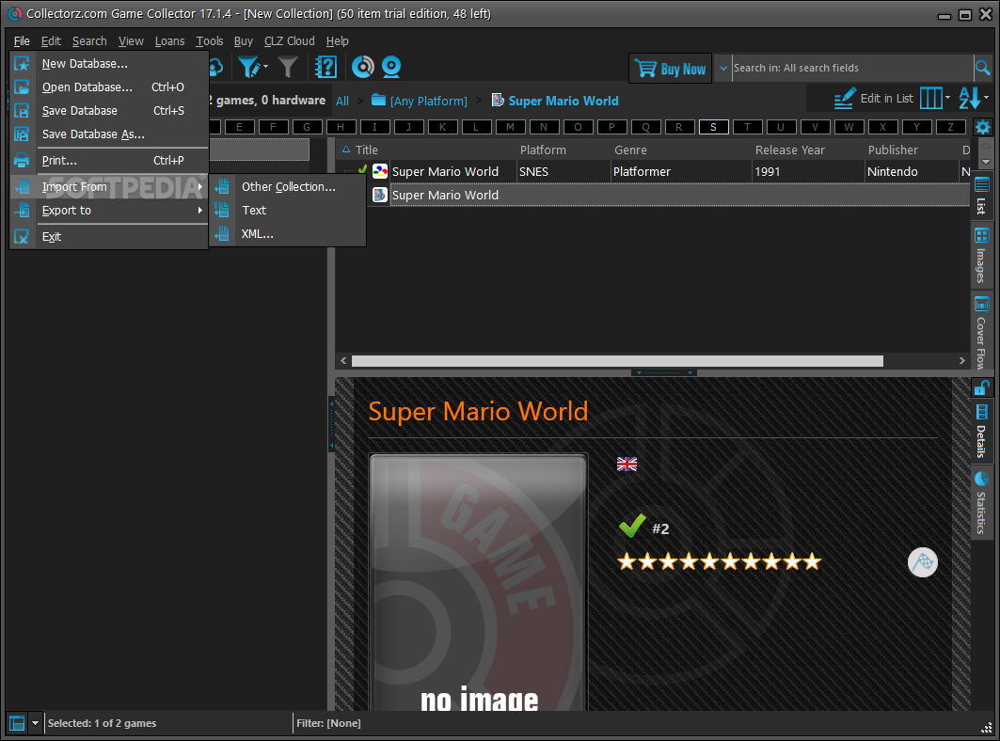The width and height of the screenshot is (1000, 741).
Task: Click the Edit in List button
Action: 874,99
